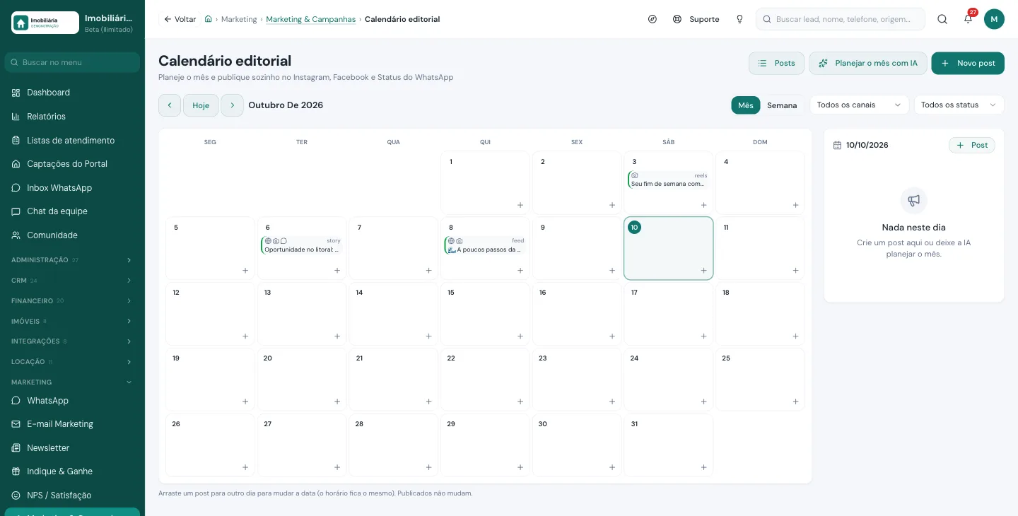Click Posts list button
Viewport: 1018px width, 516px height.
click(776, 63)
